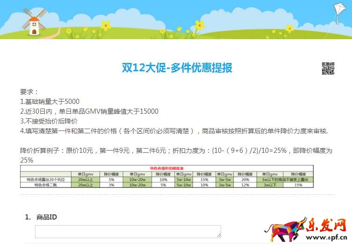Click the 15% cell in the 露出30个坑位 row

tap(204, 179)
